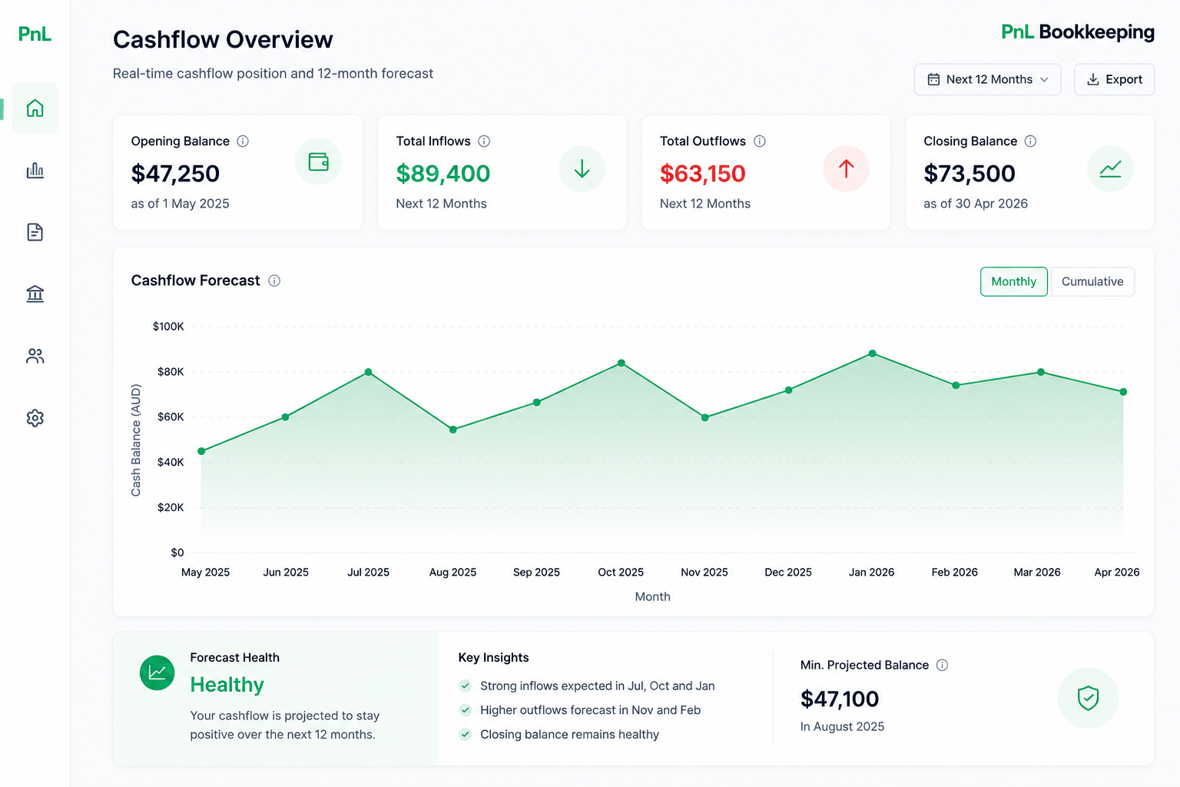This screenshot has width=1180, height=787.
Task: Click the $63,150 total outflows value
Action: click(x=703, y=174)
